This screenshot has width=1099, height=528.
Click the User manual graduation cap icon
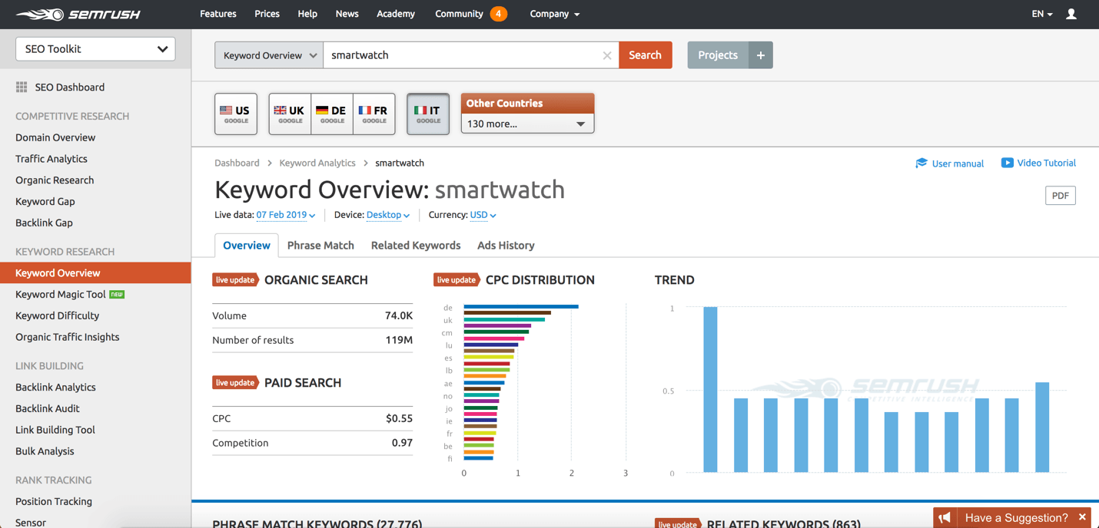click(x=921, y=163)
